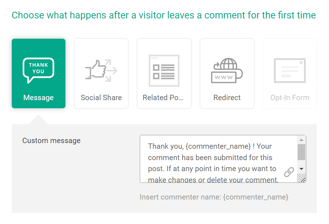Click the Custom message field label
The image size is (329, 224).
point(51,141)
